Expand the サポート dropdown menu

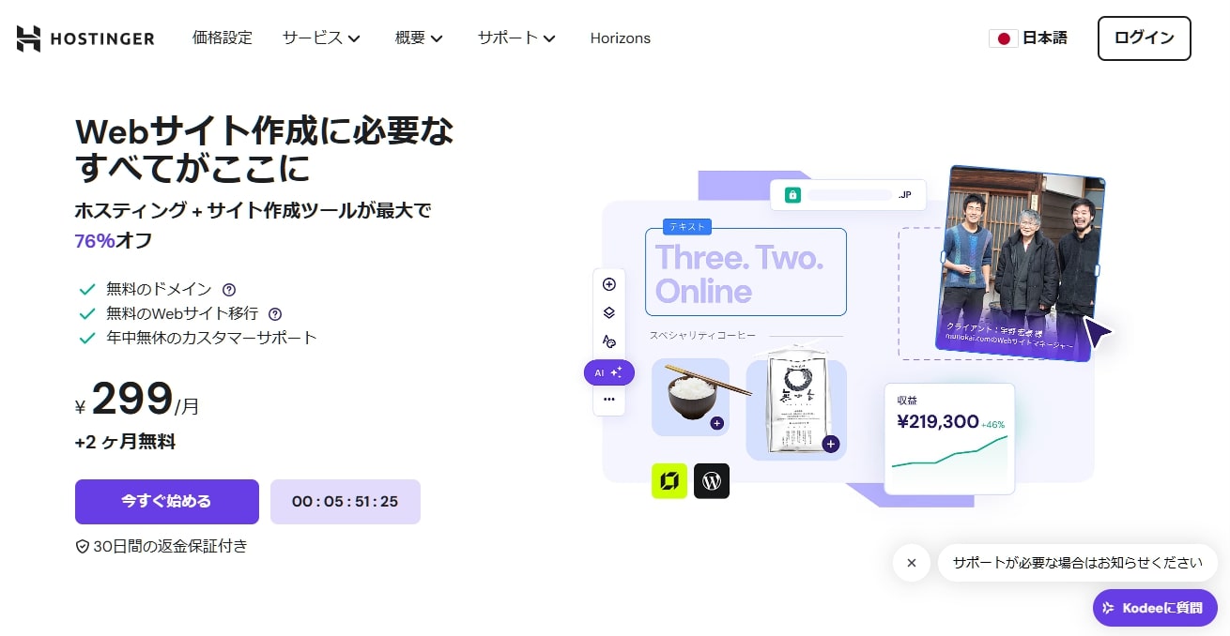[516, 38]
